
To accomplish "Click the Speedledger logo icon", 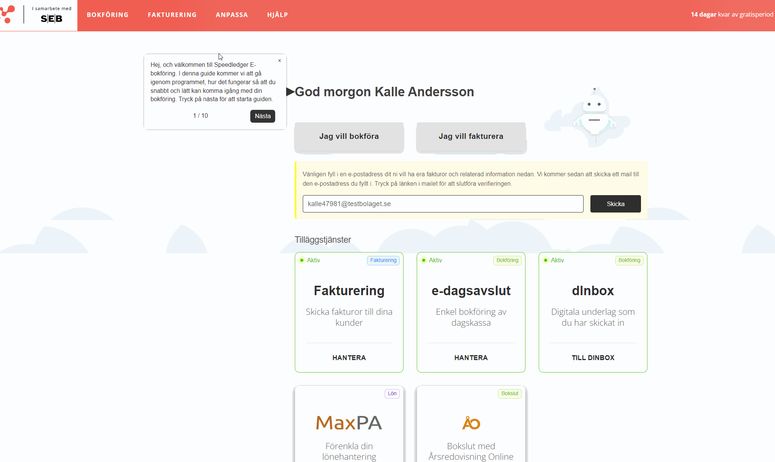I will [x=8, y=14].
